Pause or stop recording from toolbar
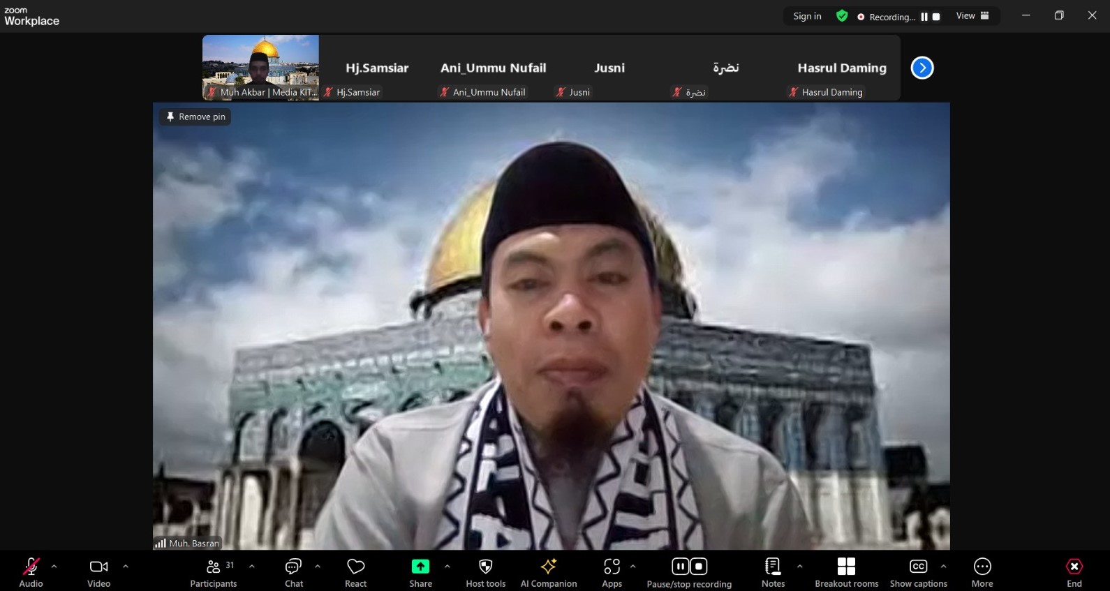Viewport: 1110px width, 591px height. pos(689,571)
